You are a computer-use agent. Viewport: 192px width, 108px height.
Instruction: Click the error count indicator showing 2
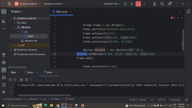pos(173,18)
